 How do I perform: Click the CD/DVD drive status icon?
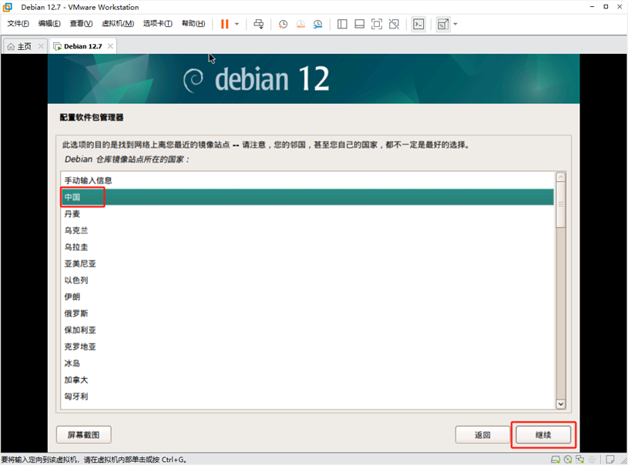pos(568,460)
